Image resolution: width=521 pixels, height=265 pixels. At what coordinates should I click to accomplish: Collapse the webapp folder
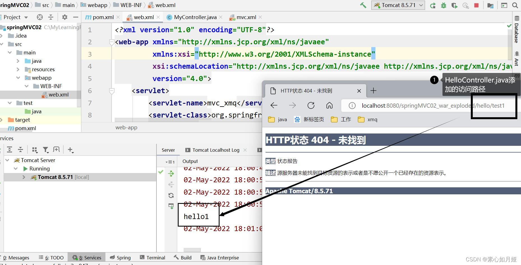18,78
